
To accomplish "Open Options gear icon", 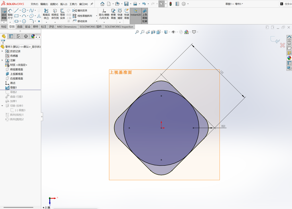I will (184, 4).
